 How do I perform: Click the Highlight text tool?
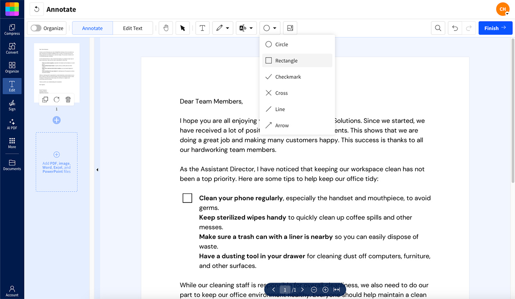tap(243, 27)
